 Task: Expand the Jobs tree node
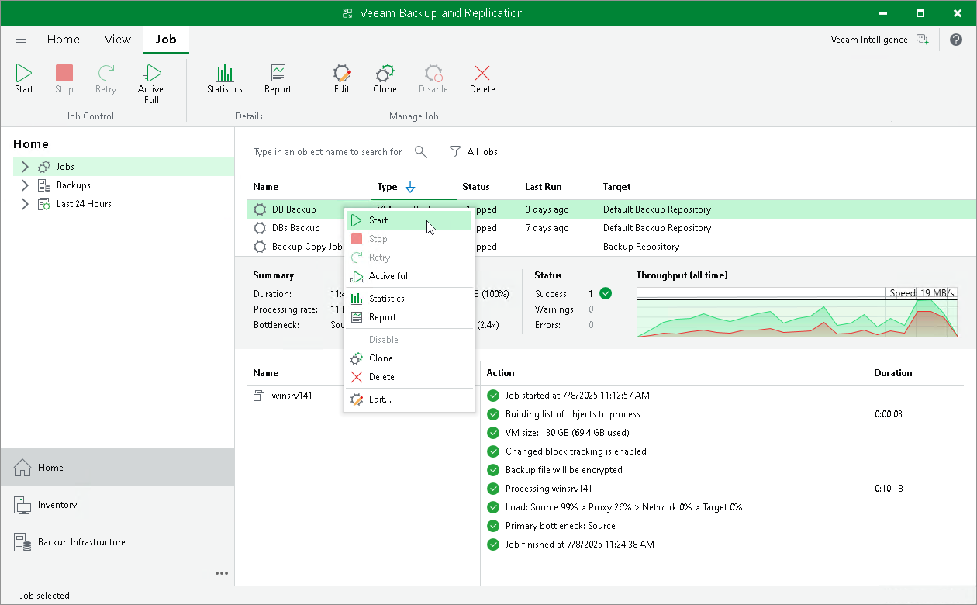24,166
